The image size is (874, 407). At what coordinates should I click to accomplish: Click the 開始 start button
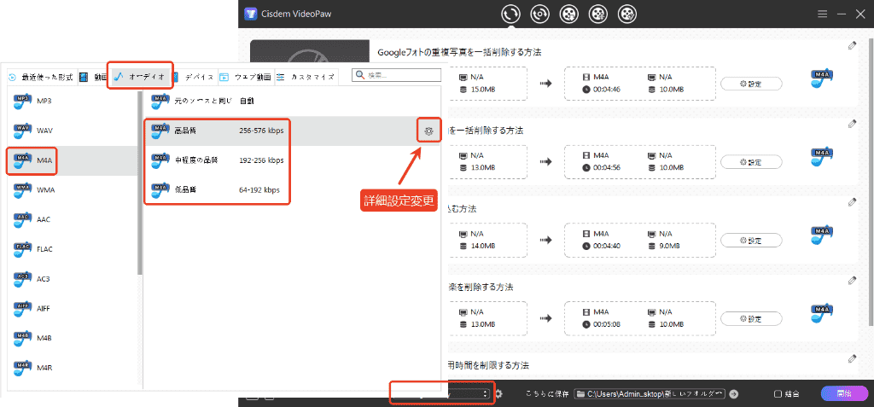click(x=844, y=393)
